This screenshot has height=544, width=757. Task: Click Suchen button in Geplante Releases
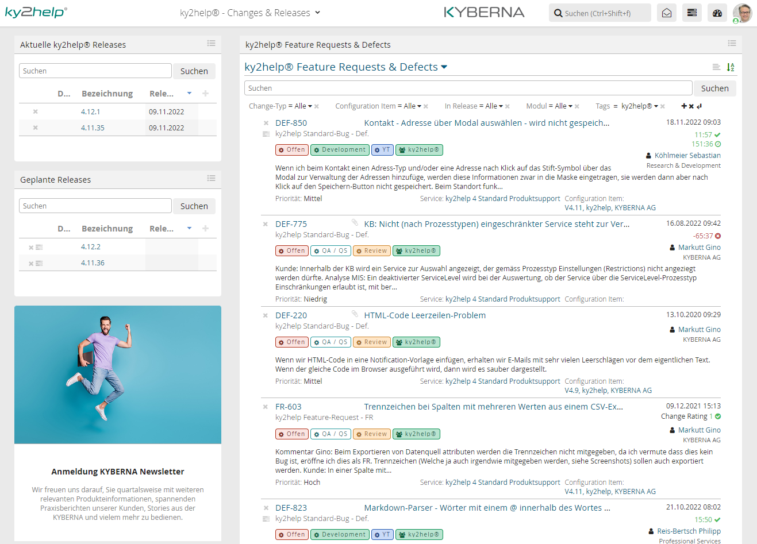point(194,206)
